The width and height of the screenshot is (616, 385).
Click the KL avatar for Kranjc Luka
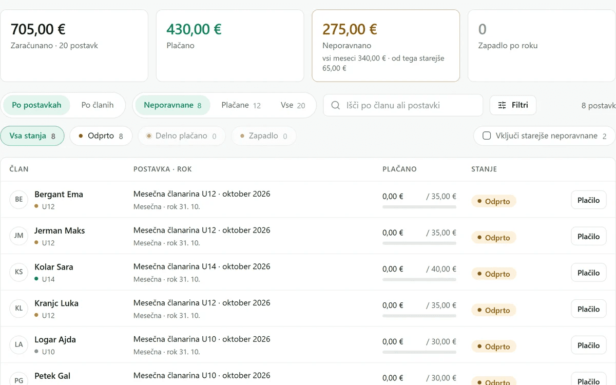pyautogui.click(x=19, y=308)
